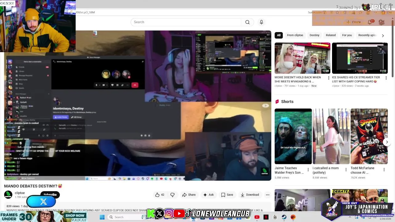
Task: Click the Share button
Action: (x=189, y=195)
